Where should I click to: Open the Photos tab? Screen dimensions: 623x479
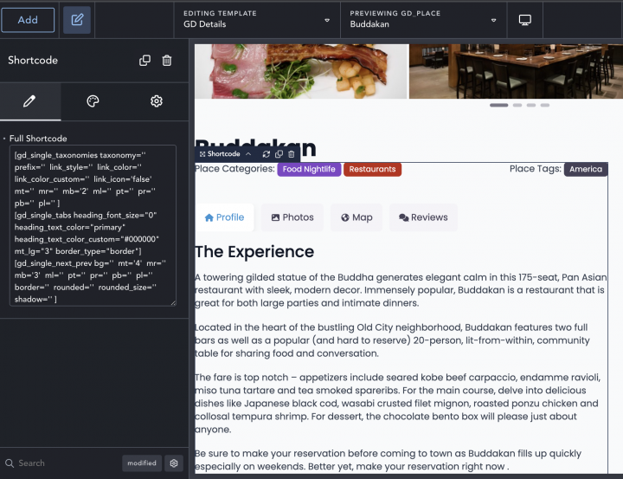[x=292, y=217]
